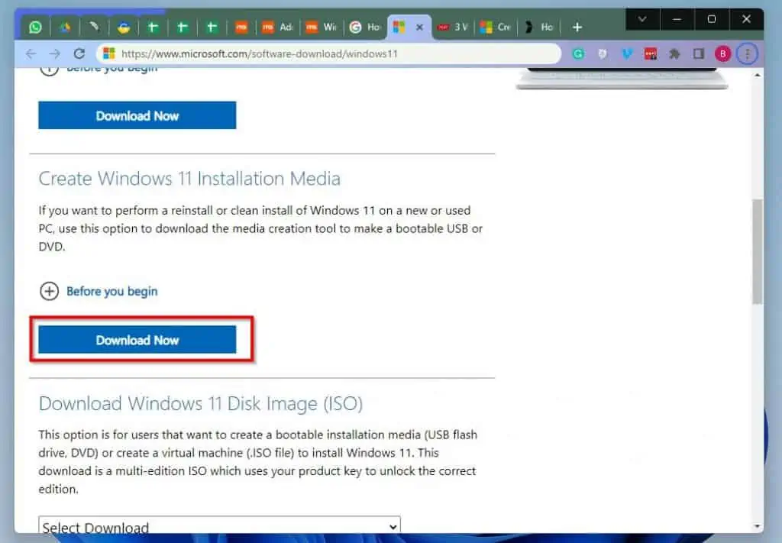This screenshot has height=543, width=782.
Task: Click the back navigation arrow
Action: point(30,53)
